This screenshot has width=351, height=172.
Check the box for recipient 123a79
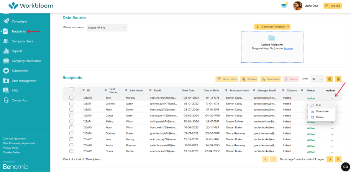click(x=71, y=151)
